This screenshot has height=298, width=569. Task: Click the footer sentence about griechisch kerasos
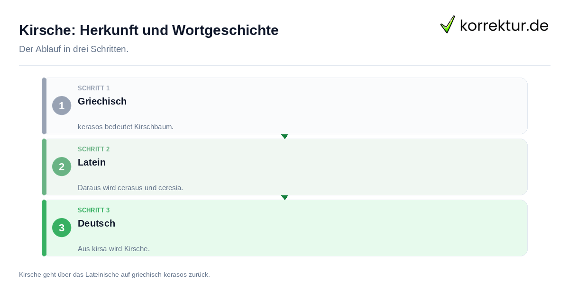(114, 274)
